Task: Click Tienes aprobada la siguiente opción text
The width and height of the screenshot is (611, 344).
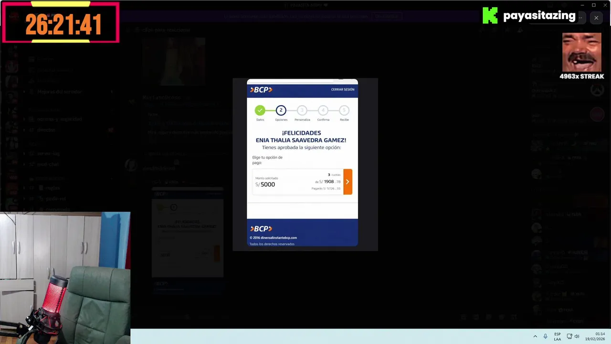Action: pos(301,148)
